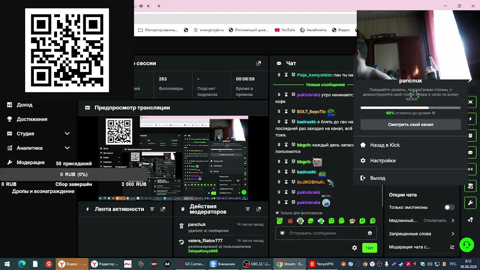Expand the Студия submenu chevron

click(x=67, y=133)
